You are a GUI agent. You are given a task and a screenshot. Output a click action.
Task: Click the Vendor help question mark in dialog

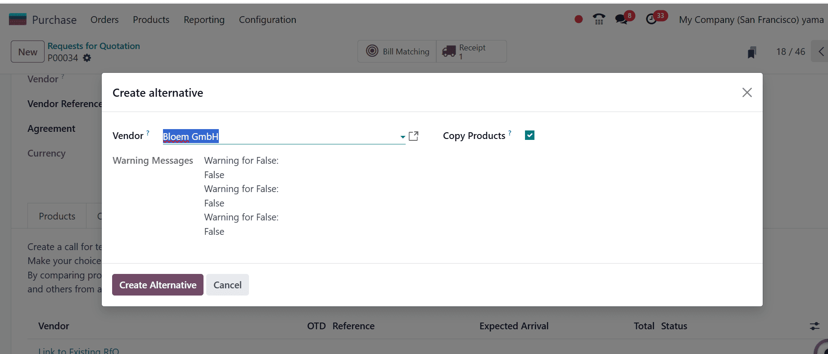point(148,133)
